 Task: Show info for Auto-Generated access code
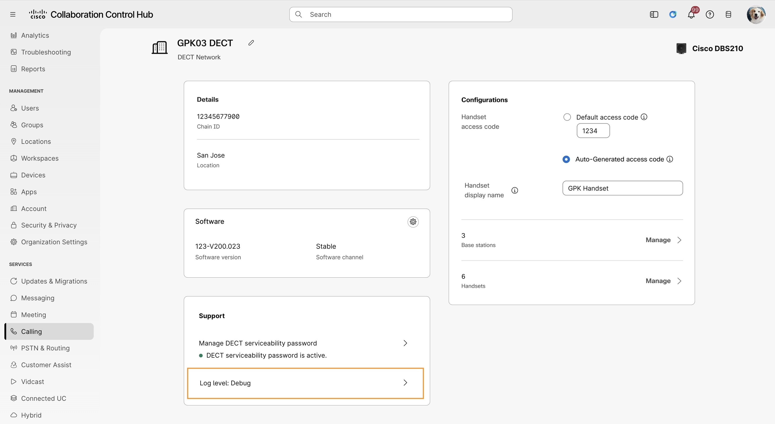coord(670,159)
